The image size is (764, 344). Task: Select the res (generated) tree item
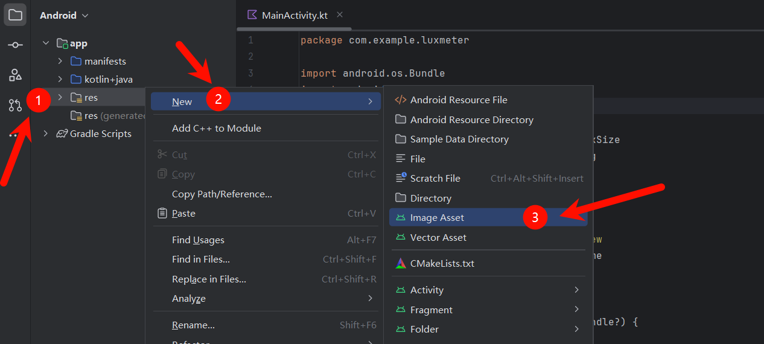pos(113,115)
